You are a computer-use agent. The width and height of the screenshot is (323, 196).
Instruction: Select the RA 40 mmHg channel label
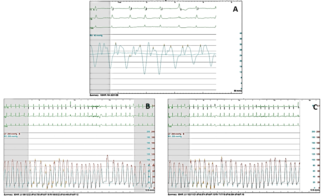point(96,35)
